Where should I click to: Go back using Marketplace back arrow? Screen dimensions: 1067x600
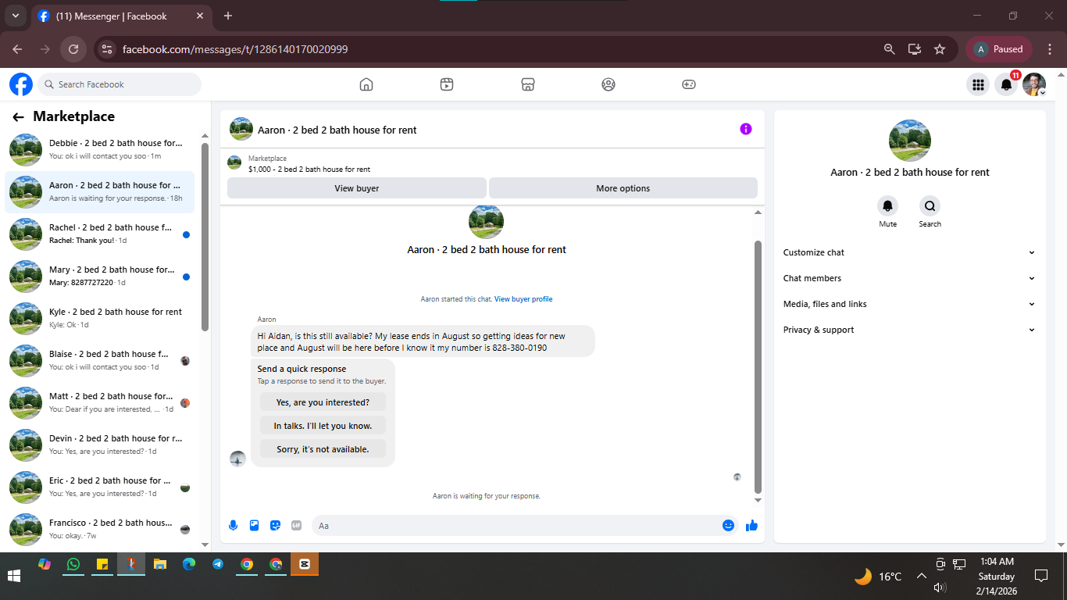tap(18, 117)
